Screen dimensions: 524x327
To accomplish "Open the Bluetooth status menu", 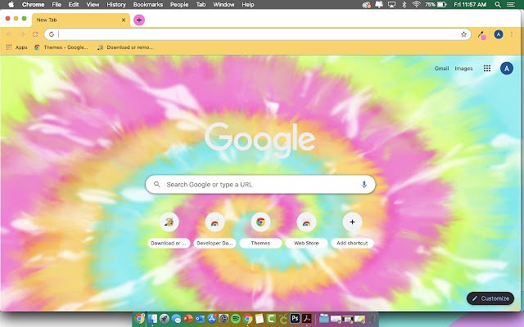I will coord(404,4).
